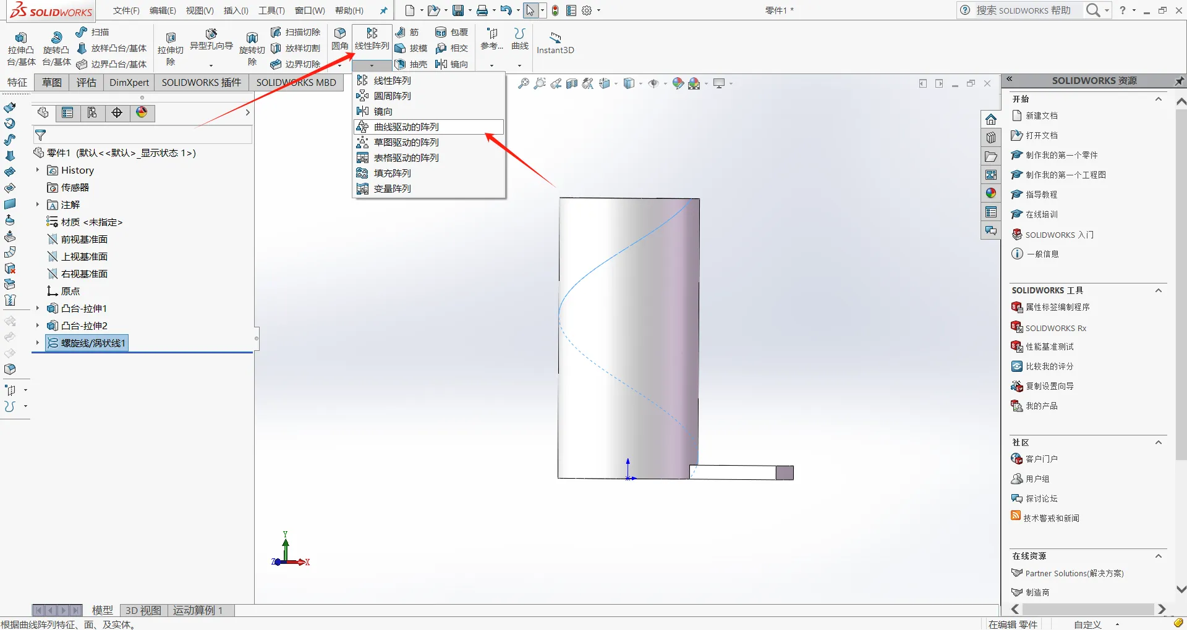This screenshot has height=630, width=1187.
Task: Select the Boundary Cut (边界切除) tool
Action: pyautogui.click(x=296, y=64)
